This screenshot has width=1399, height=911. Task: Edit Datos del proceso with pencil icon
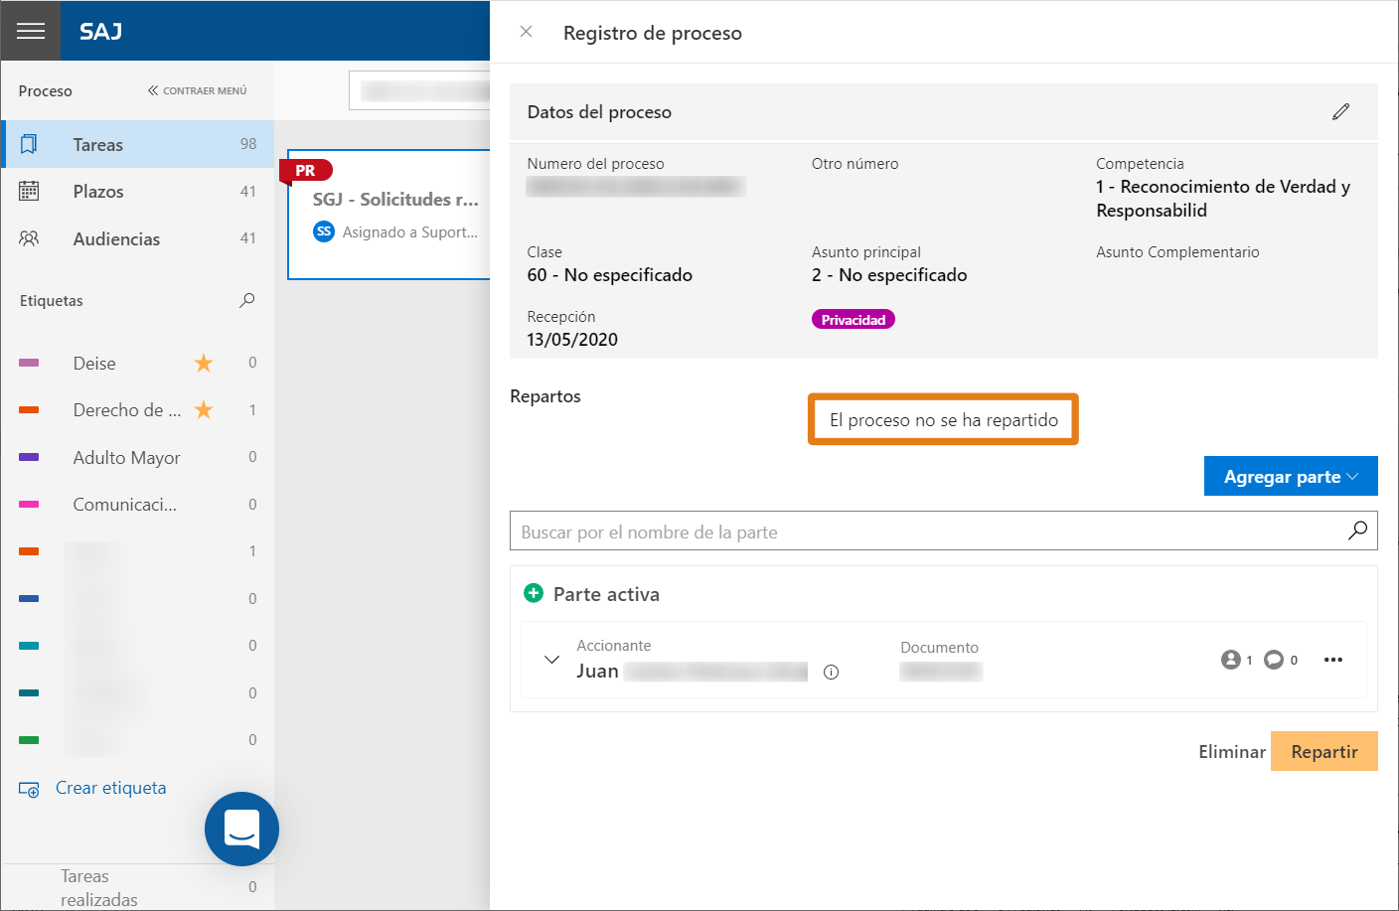(1340, 112)
